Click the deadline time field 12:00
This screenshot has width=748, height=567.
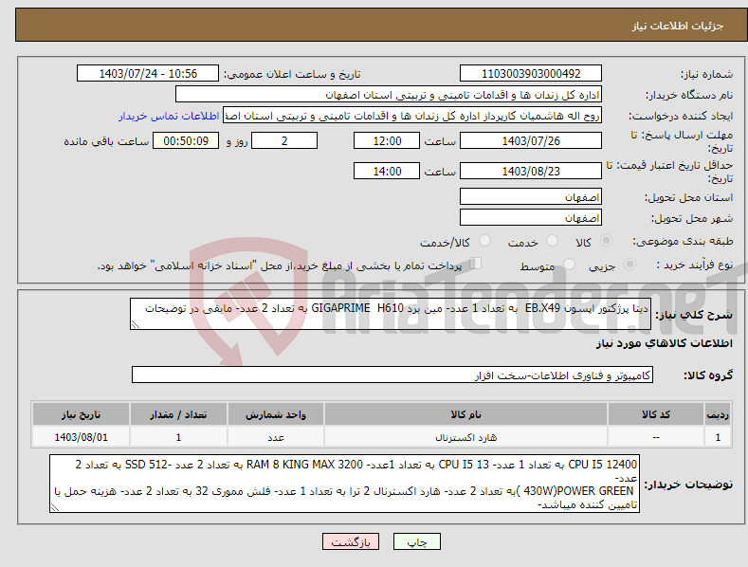[x=387, y=140]
